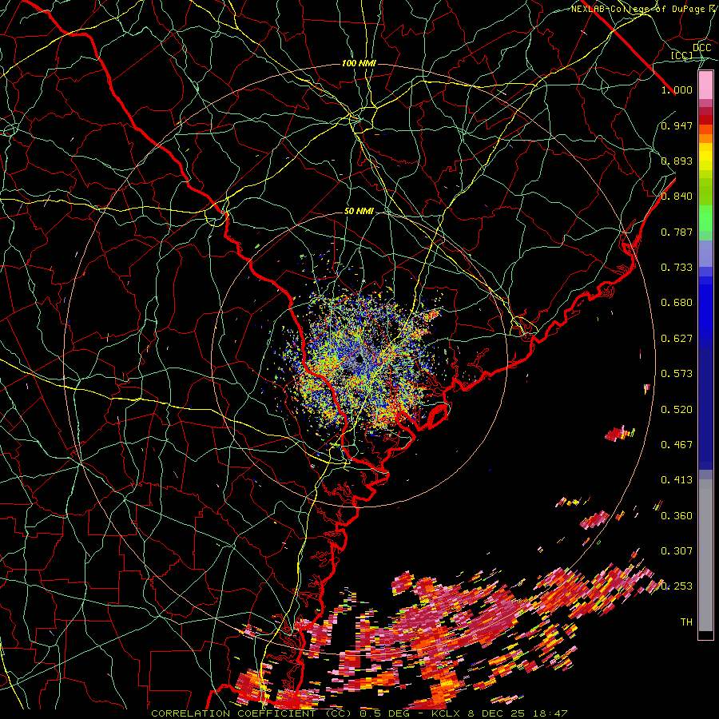The image size is (719, 719).
Task: Select the 0.947 scale value
Action: pos(677,125)
